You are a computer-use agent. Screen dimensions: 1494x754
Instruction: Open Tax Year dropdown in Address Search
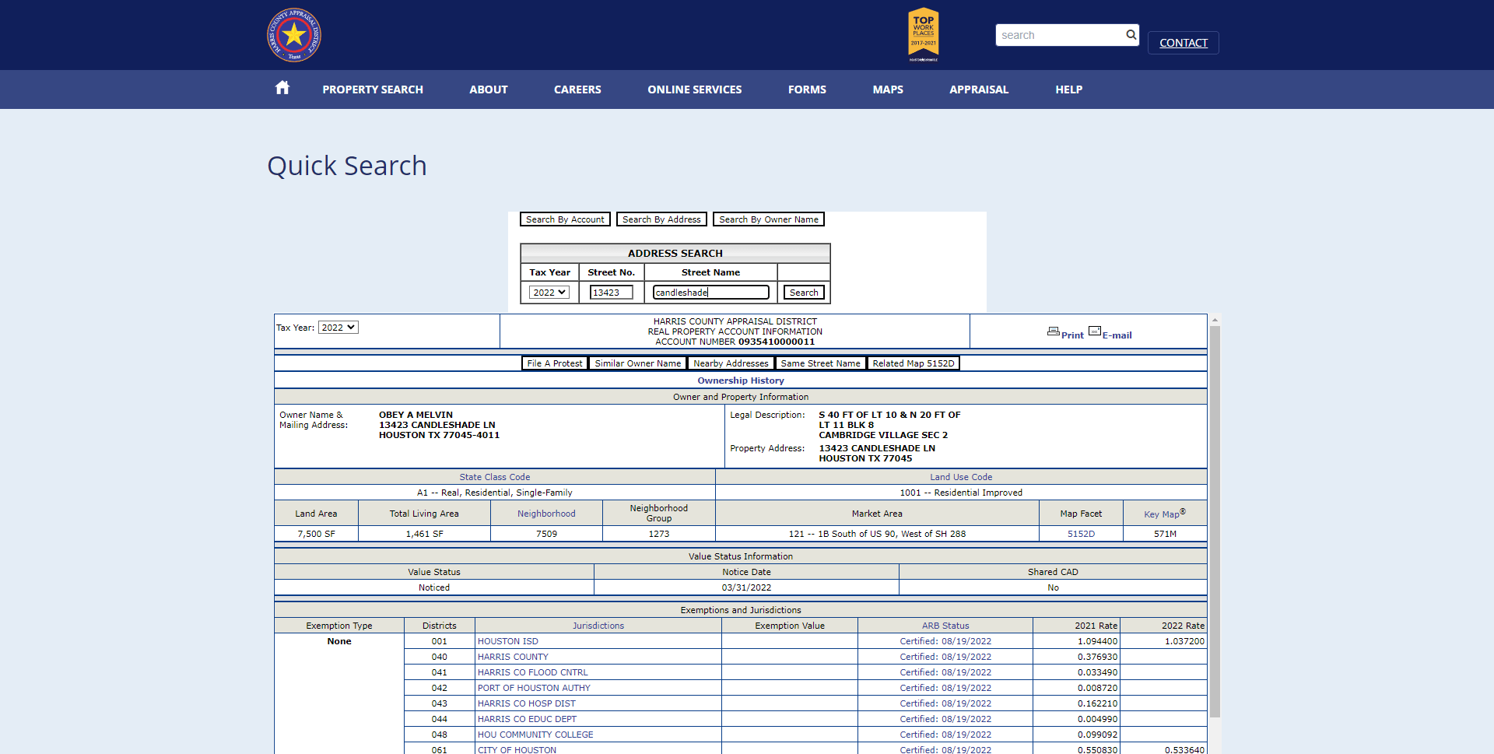[549, 293]
